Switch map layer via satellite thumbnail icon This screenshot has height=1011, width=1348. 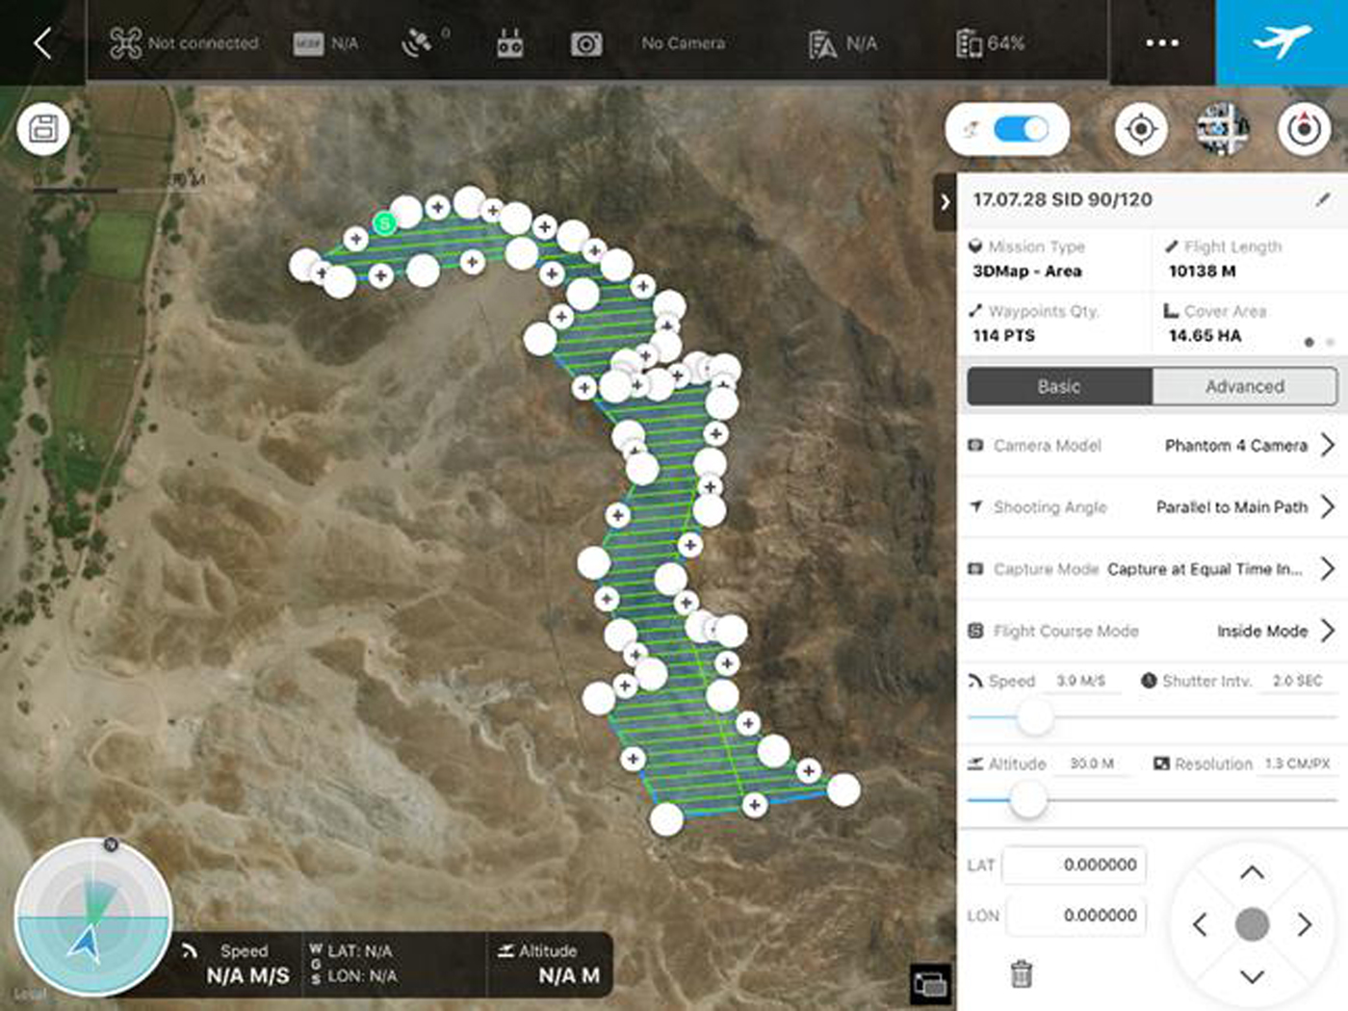tap(1222, 128)
